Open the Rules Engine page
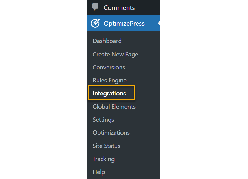 [109, 80]
